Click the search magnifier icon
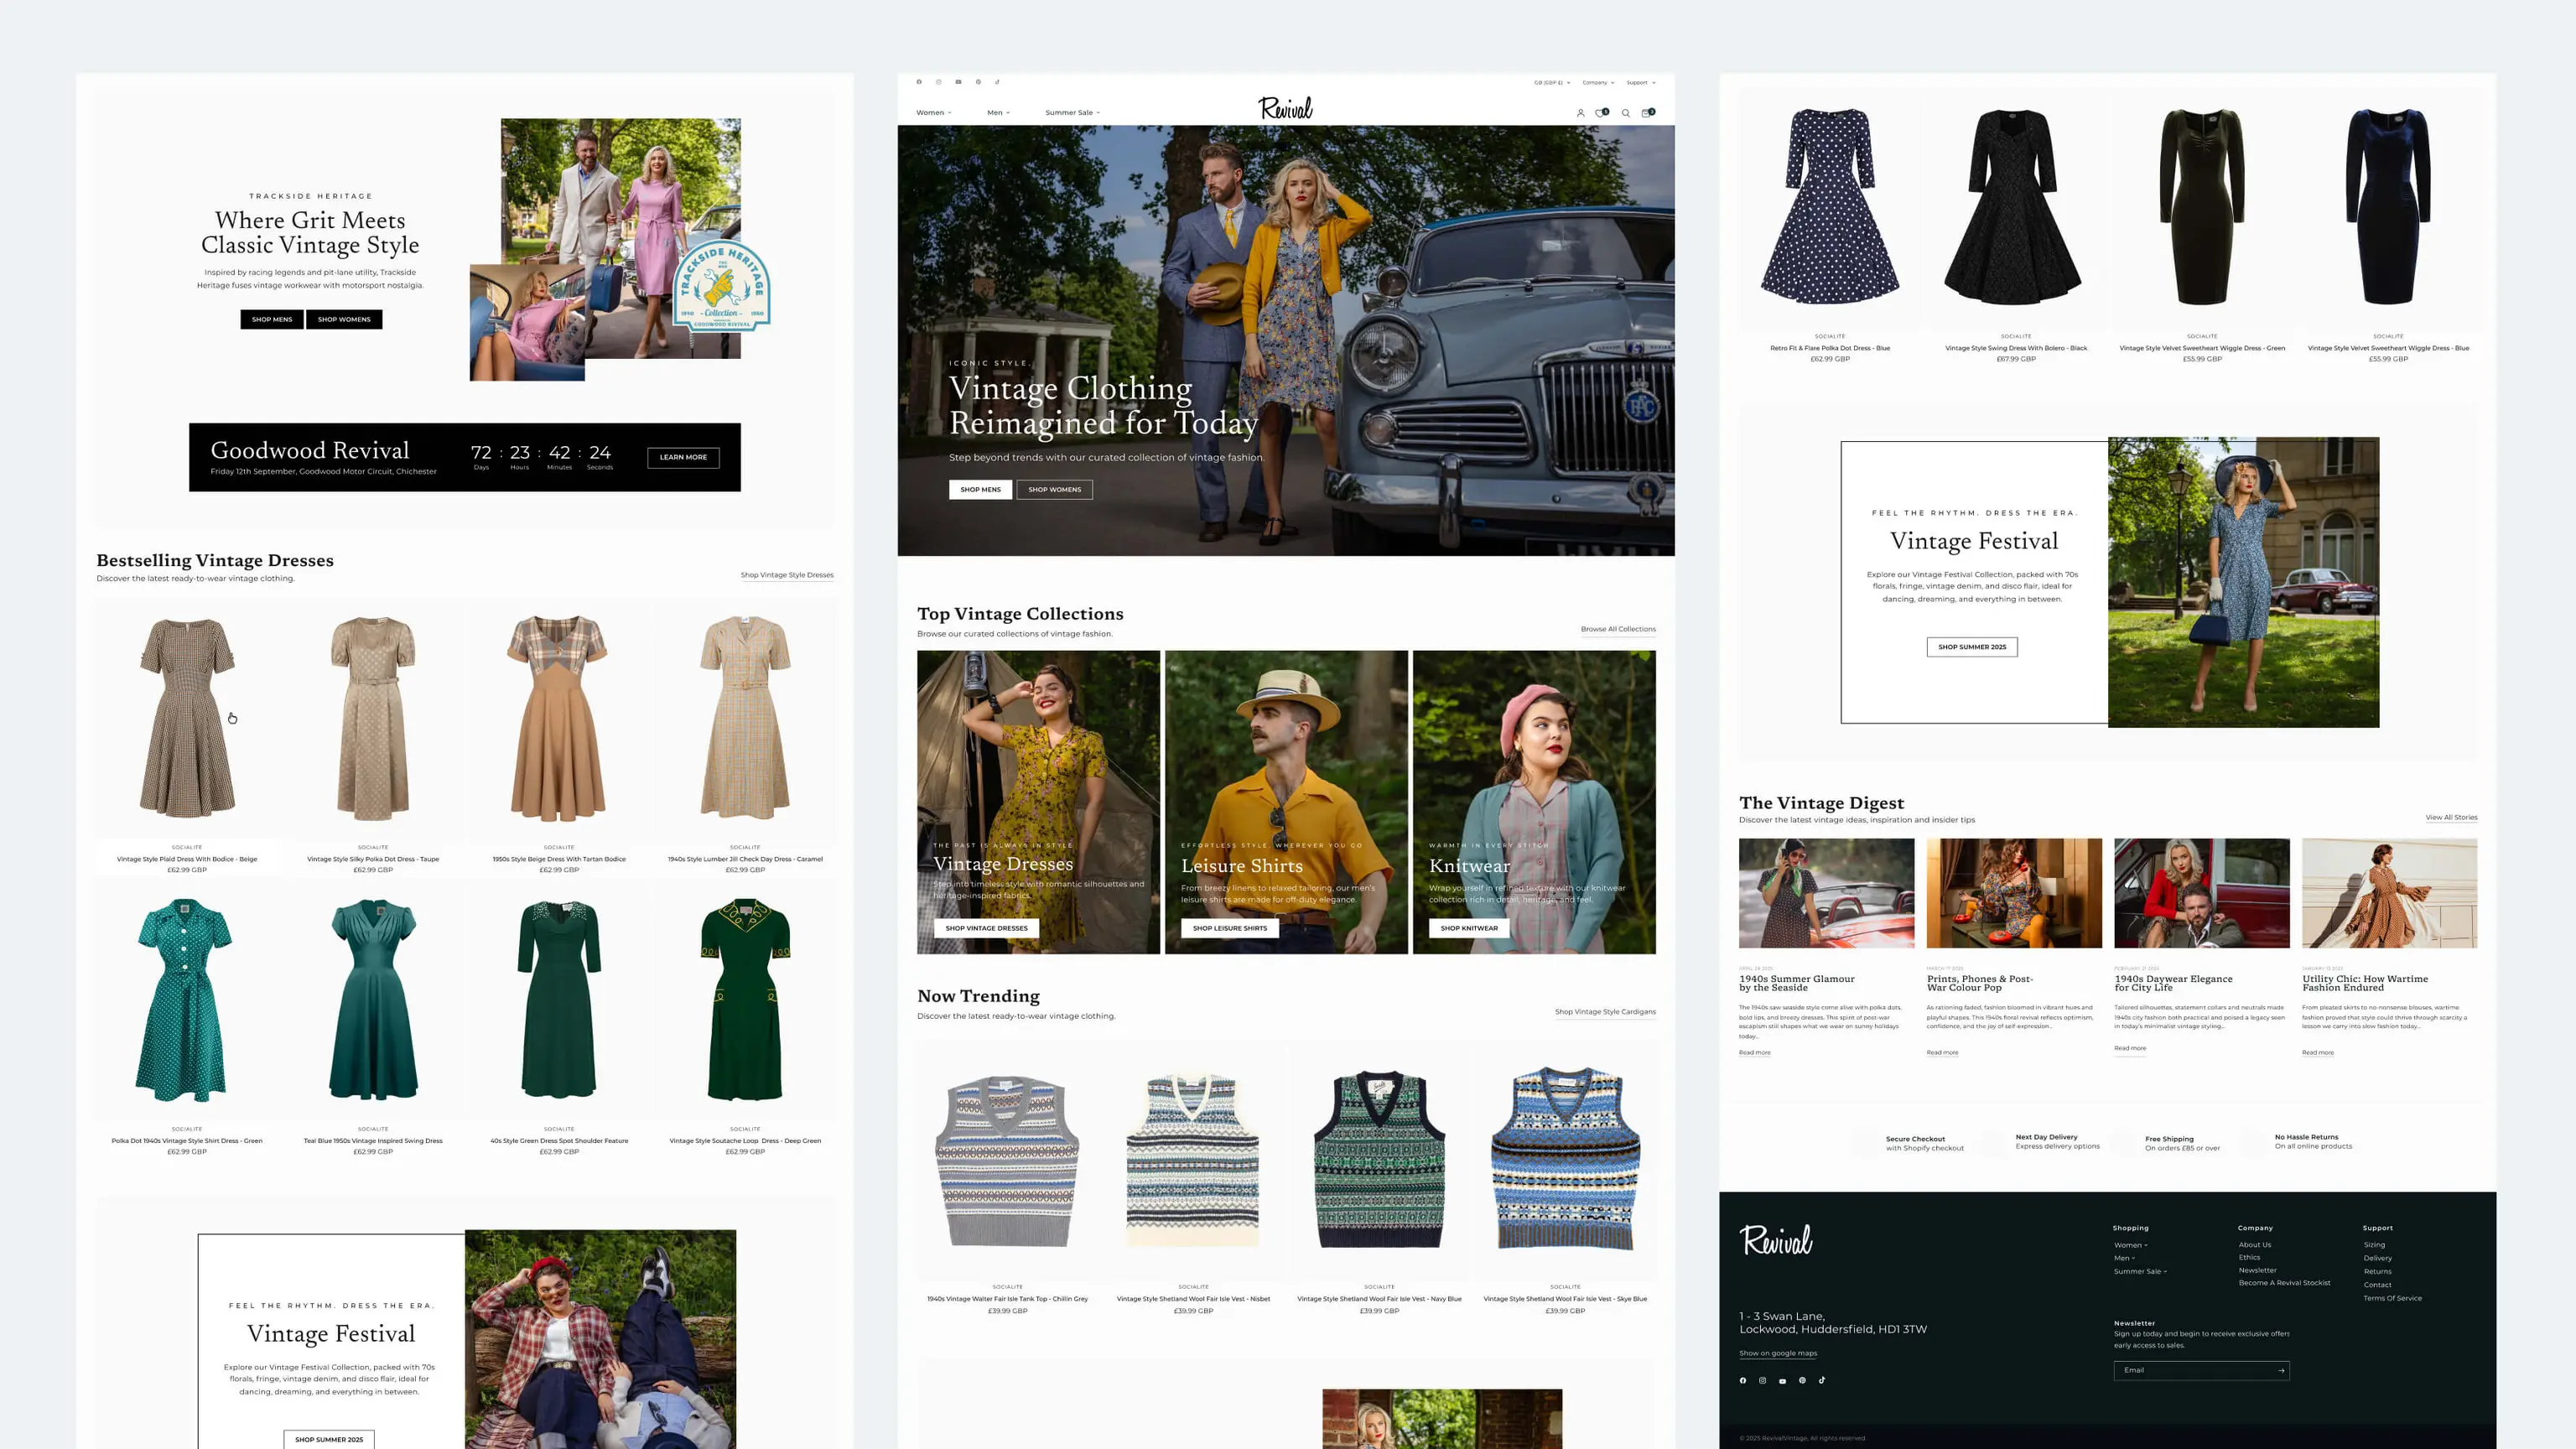 click(x=1626, y=113)
